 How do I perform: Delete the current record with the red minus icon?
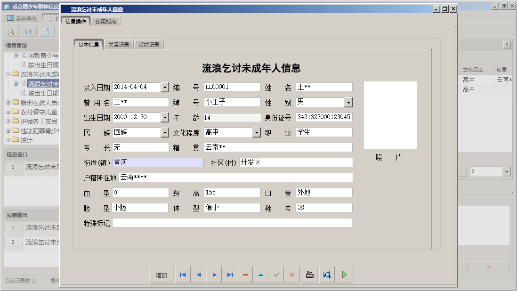coord(245,274)
